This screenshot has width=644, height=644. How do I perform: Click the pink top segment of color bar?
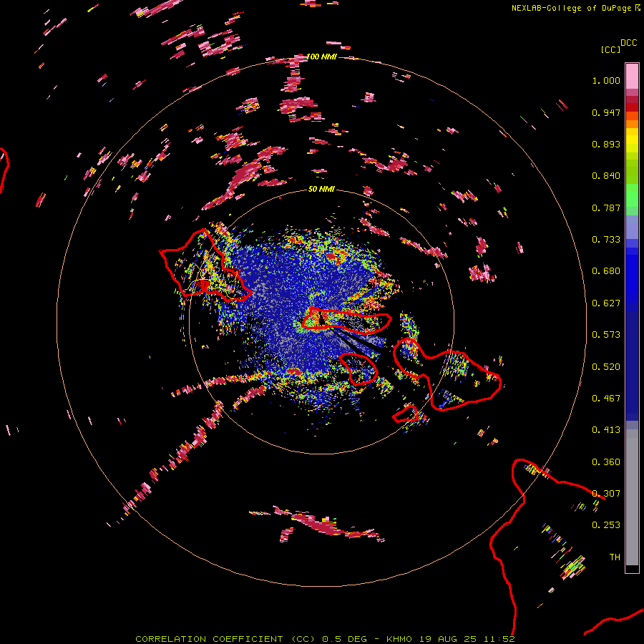[632, 76]
